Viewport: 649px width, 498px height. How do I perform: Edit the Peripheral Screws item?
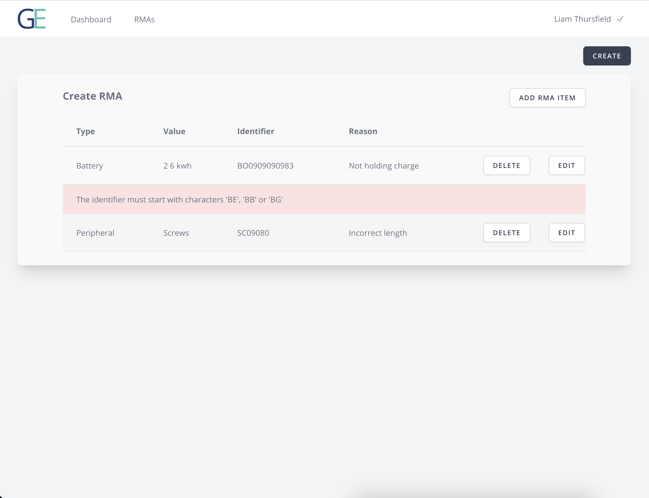566,233
